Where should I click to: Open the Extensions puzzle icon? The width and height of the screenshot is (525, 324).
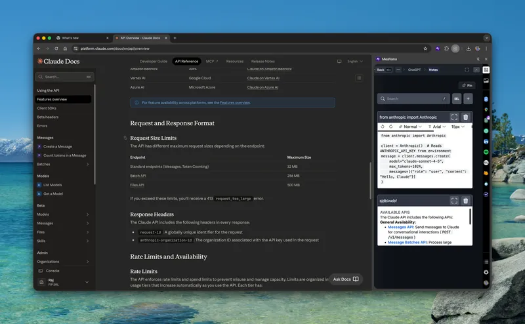(x=446, y=49)
